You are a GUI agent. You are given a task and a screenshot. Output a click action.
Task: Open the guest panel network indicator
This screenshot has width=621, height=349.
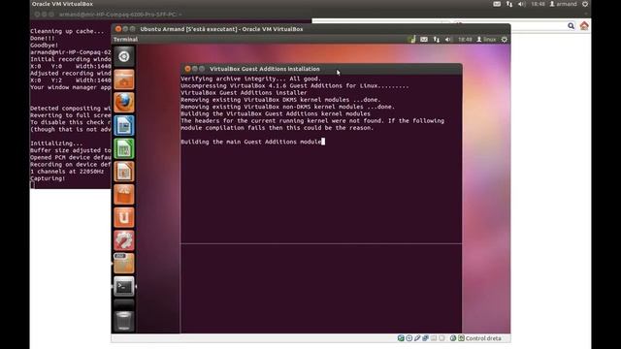[436, 40]
